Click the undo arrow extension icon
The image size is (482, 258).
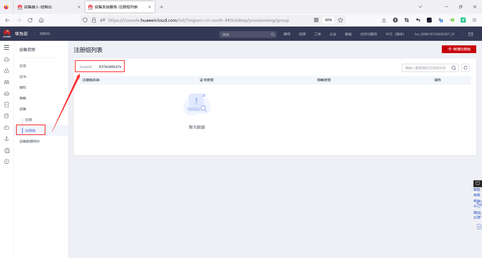[418, 20]
